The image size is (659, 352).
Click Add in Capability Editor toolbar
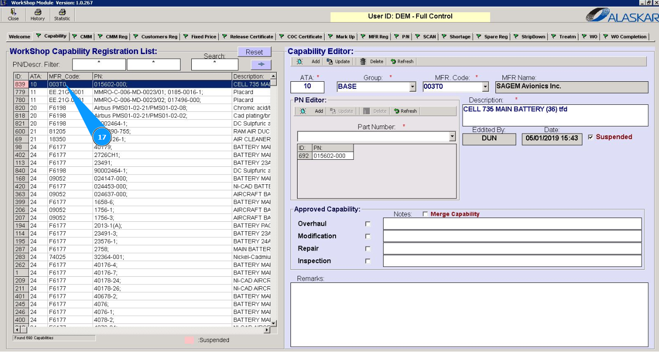coord(310,62)
